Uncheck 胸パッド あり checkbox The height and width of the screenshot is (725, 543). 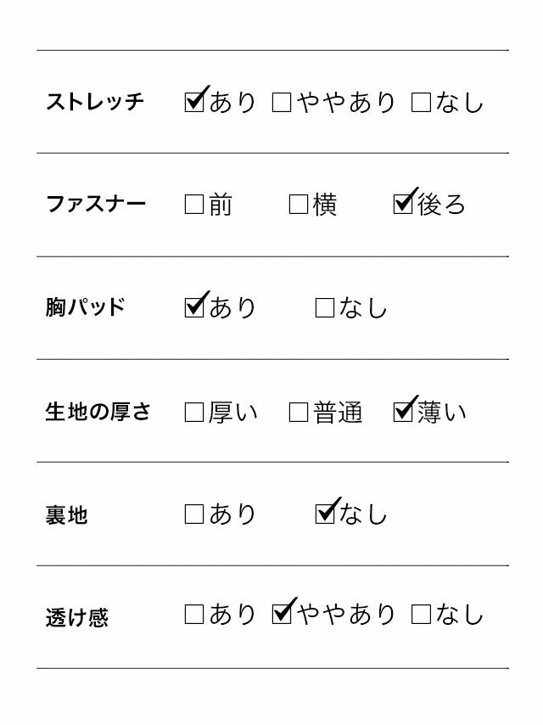(194, 307)
